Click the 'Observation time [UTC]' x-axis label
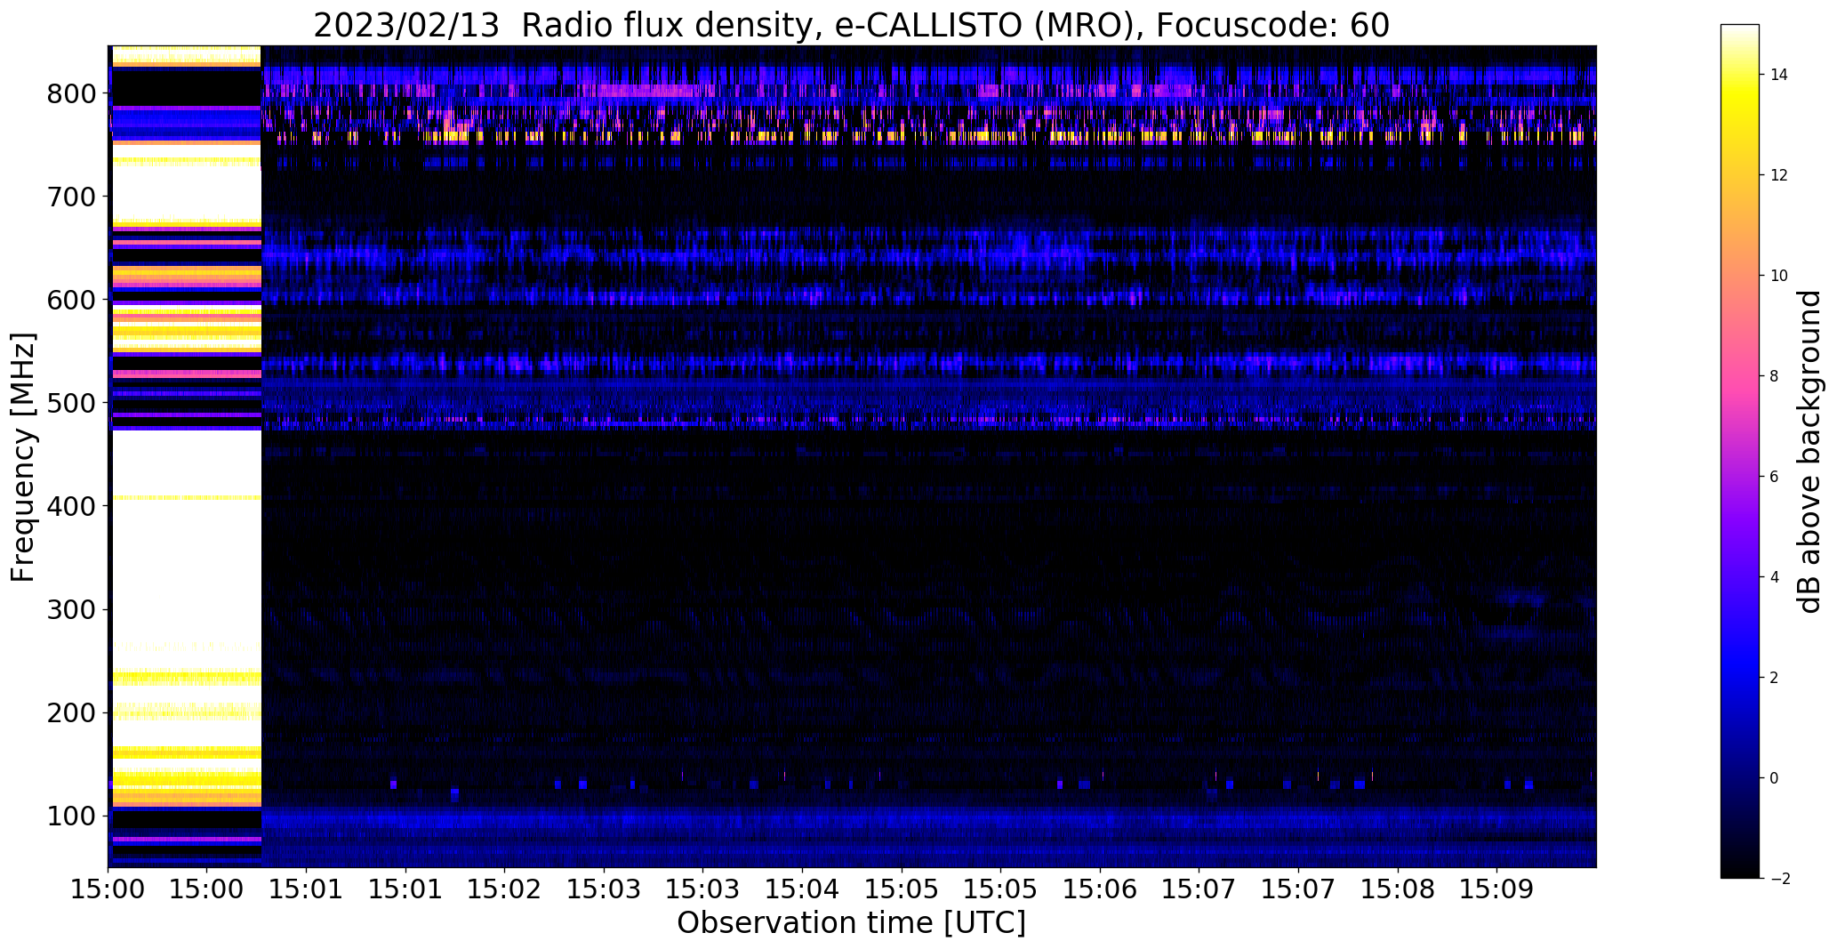This screenshot has width=1837, height=949. coord(851,923)
